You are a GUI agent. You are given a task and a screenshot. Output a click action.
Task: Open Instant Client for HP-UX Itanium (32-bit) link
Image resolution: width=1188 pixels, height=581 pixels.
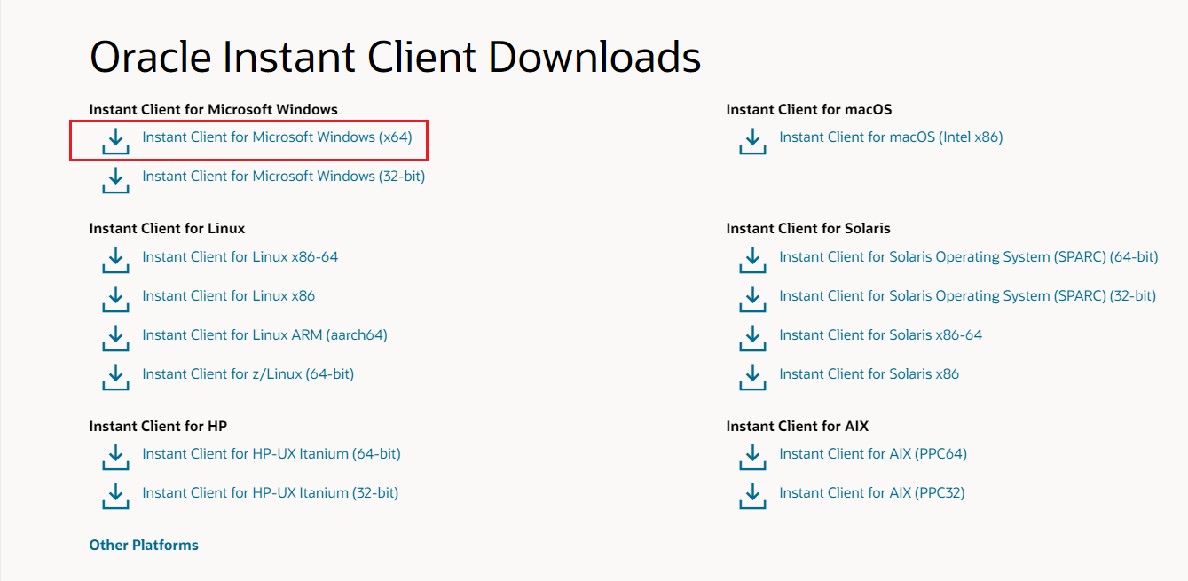pyautogui.click(x=270, y=493)
